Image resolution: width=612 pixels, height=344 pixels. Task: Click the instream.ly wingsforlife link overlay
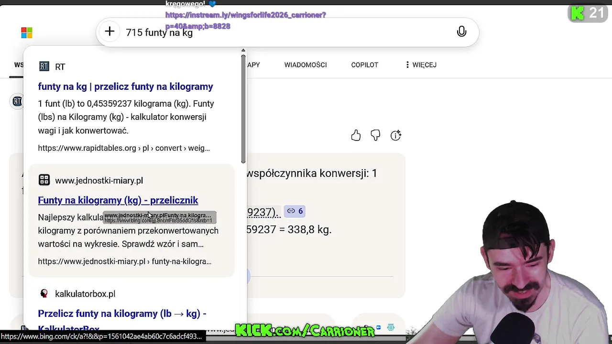click(x=245, y=21)
